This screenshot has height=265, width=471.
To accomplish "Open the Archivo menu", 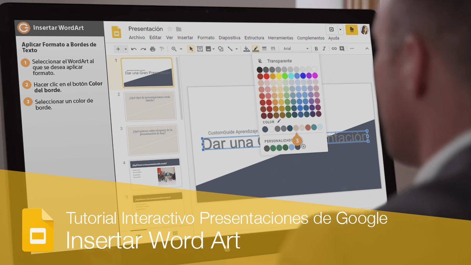I will (137, 38).
